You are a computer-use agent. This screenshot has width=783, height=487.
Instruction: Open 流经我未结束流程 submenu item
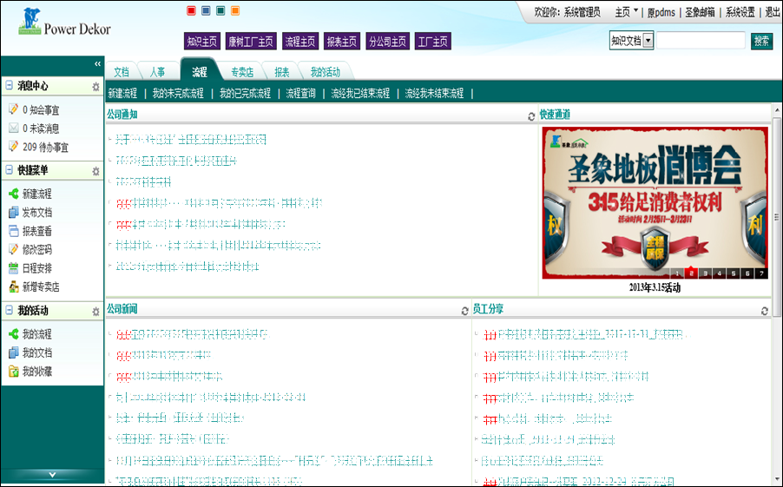click(434, 94)
